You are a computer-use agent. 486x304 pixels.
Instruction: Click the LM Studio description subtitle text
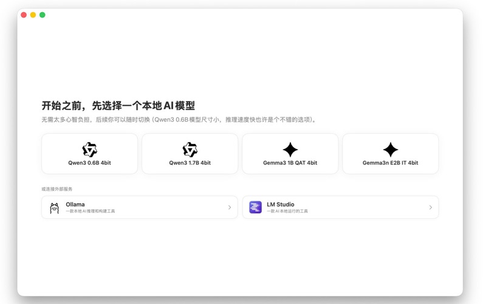pos(287,211)
